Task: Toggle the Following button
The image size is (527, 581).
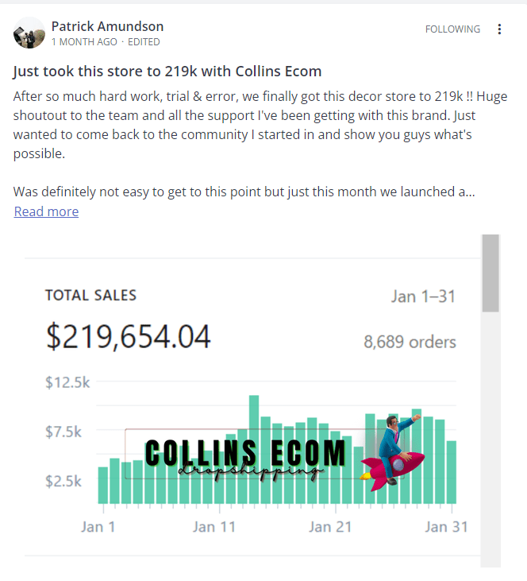Action: (x=452, y=29)
